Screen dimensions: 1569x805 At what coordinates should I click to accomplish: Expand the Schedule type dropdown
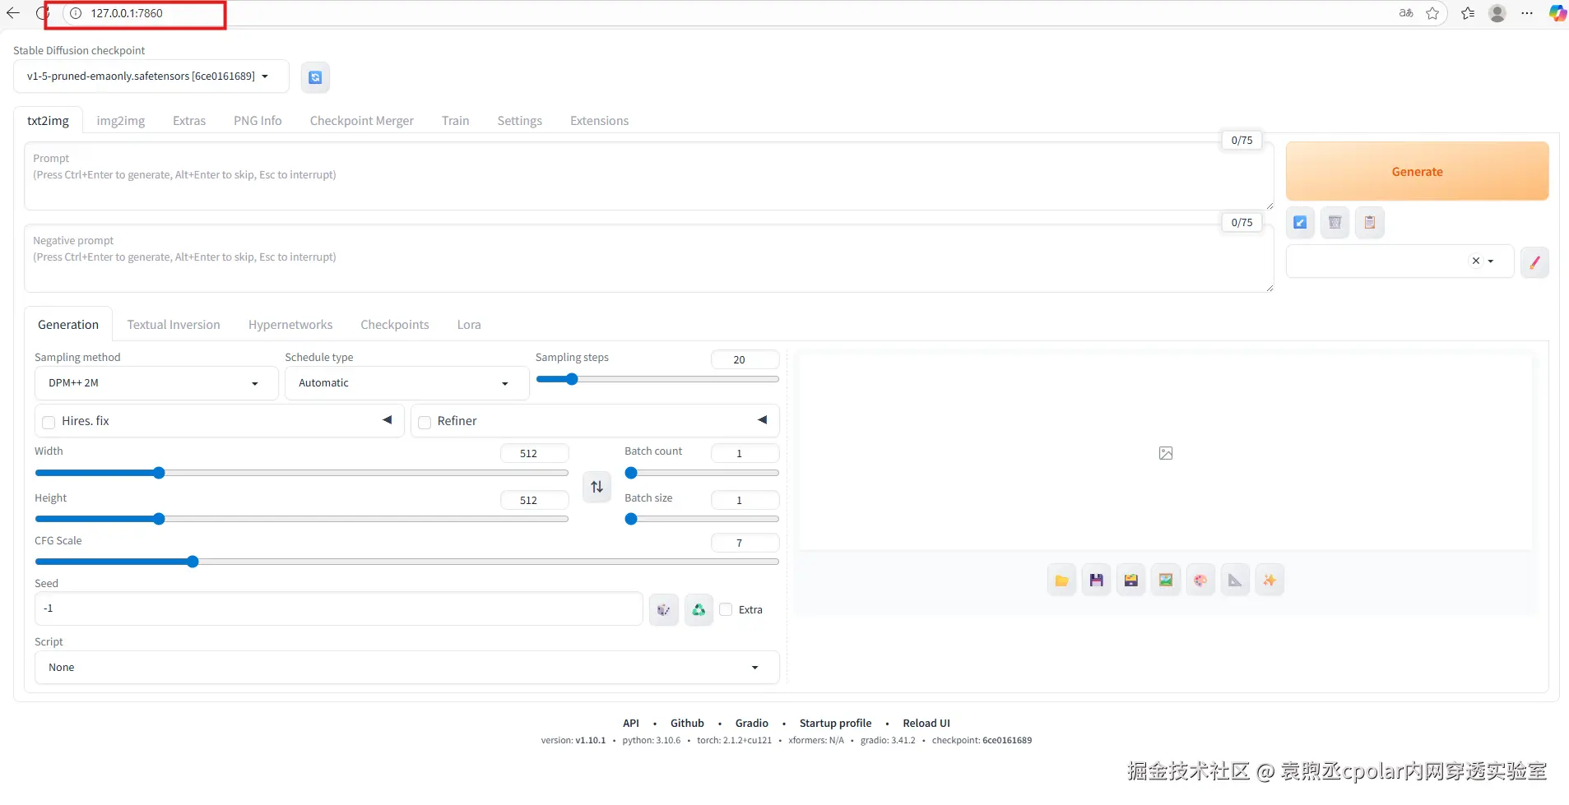406,383
